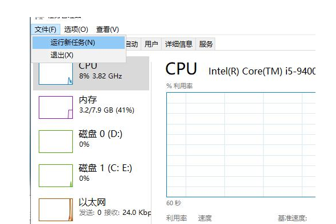This screenshot has height=224, width=336.
Task: Switch to the partially hidden 启动 tab
Action: pos(133,44)
